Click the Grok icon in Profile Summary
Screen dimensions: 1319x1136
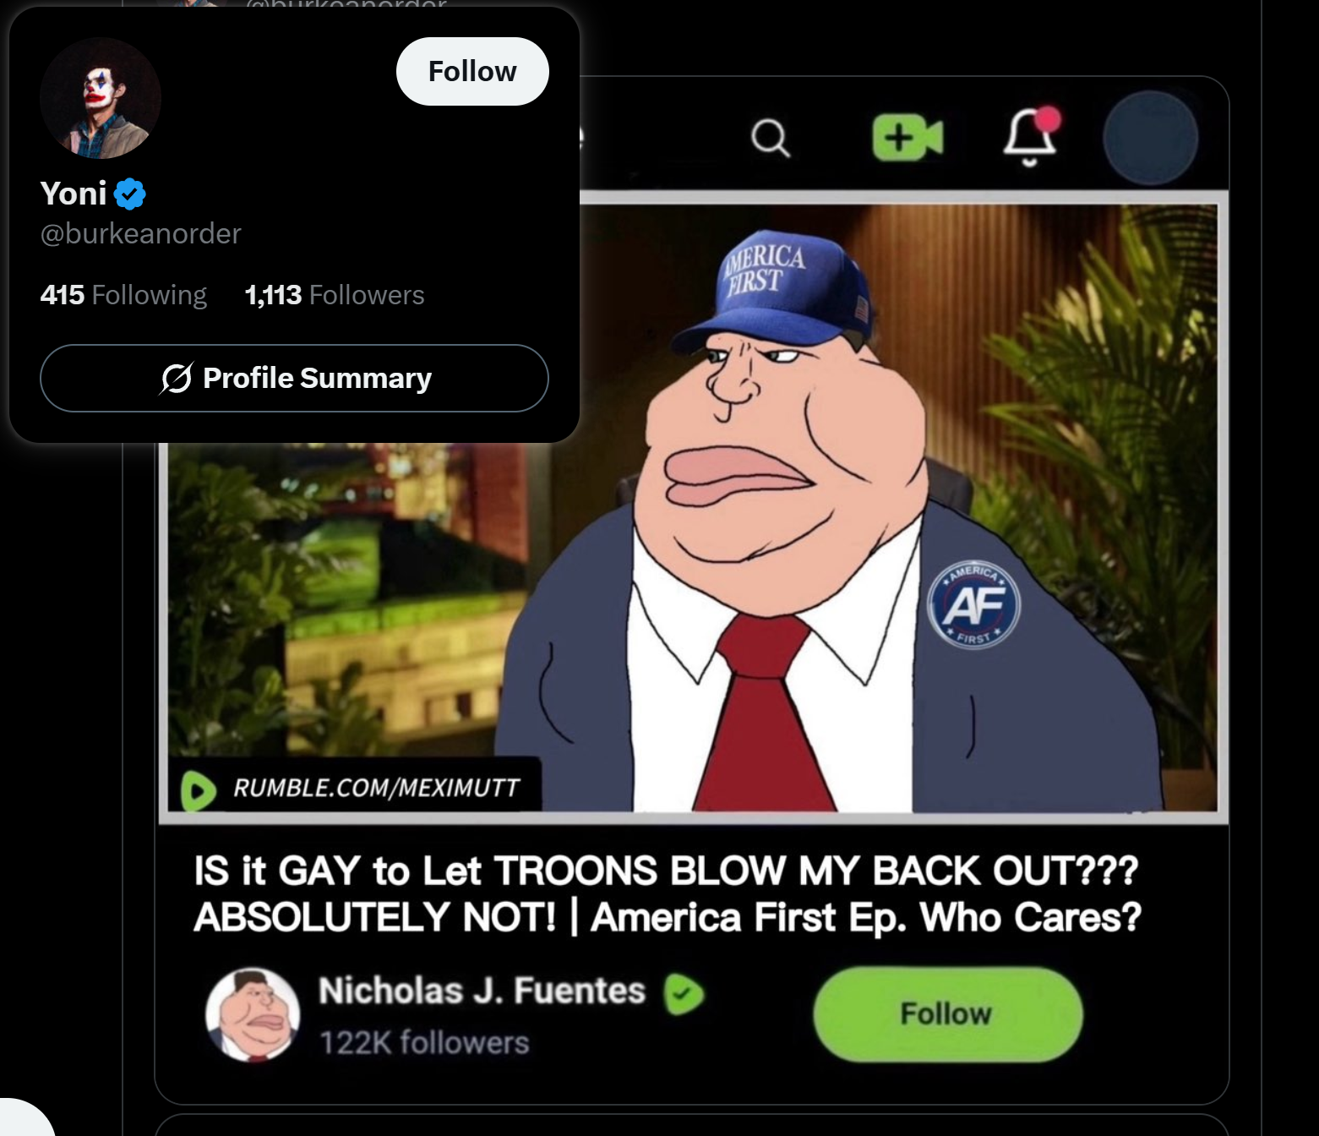coord(176,378)
